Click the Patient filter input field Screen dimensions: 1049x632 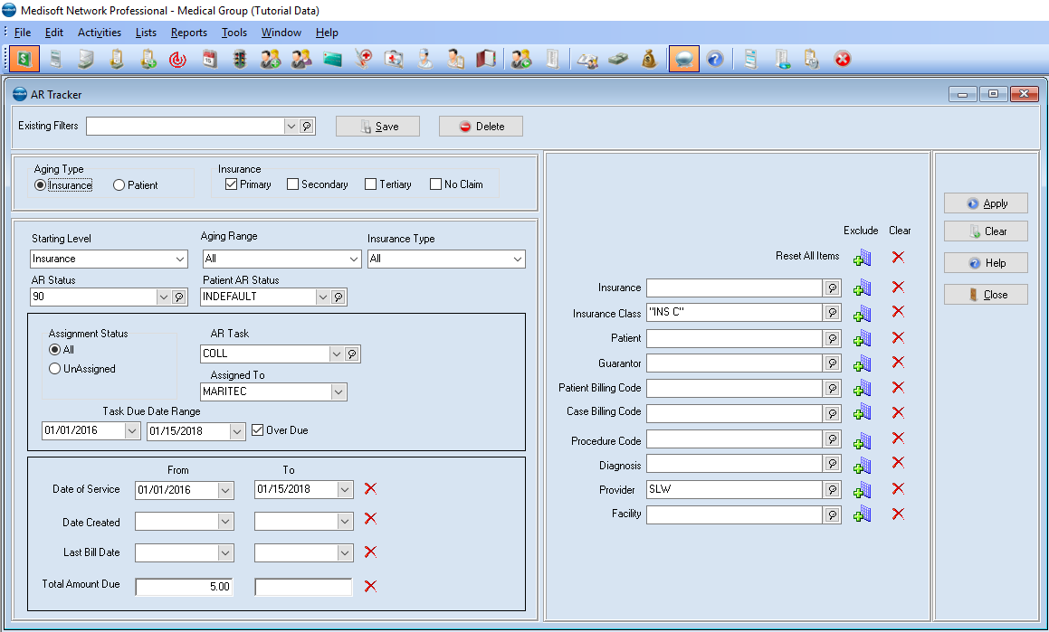735,339
